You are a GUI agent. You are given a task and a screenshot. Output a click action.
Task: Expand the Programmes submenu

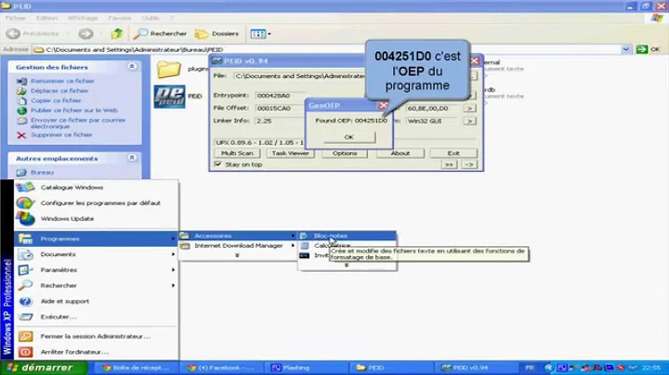pyautogui.click(x=97, y=239)
